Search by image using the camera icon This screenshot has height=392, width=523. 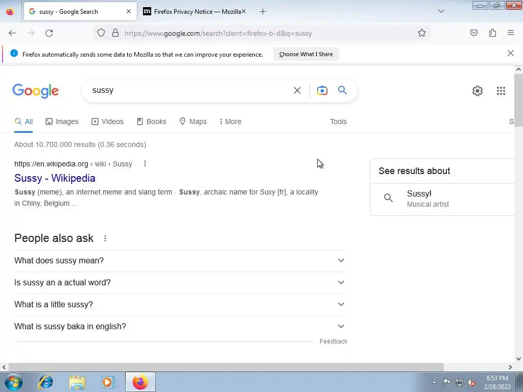coord(322,90)
